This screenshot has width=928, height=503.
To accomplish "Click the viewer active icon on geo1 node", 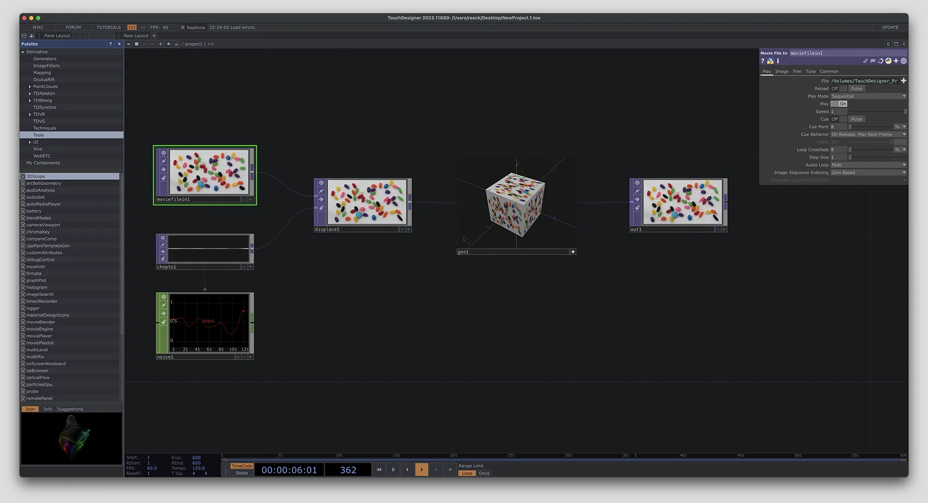I will (x=573, y=252).
